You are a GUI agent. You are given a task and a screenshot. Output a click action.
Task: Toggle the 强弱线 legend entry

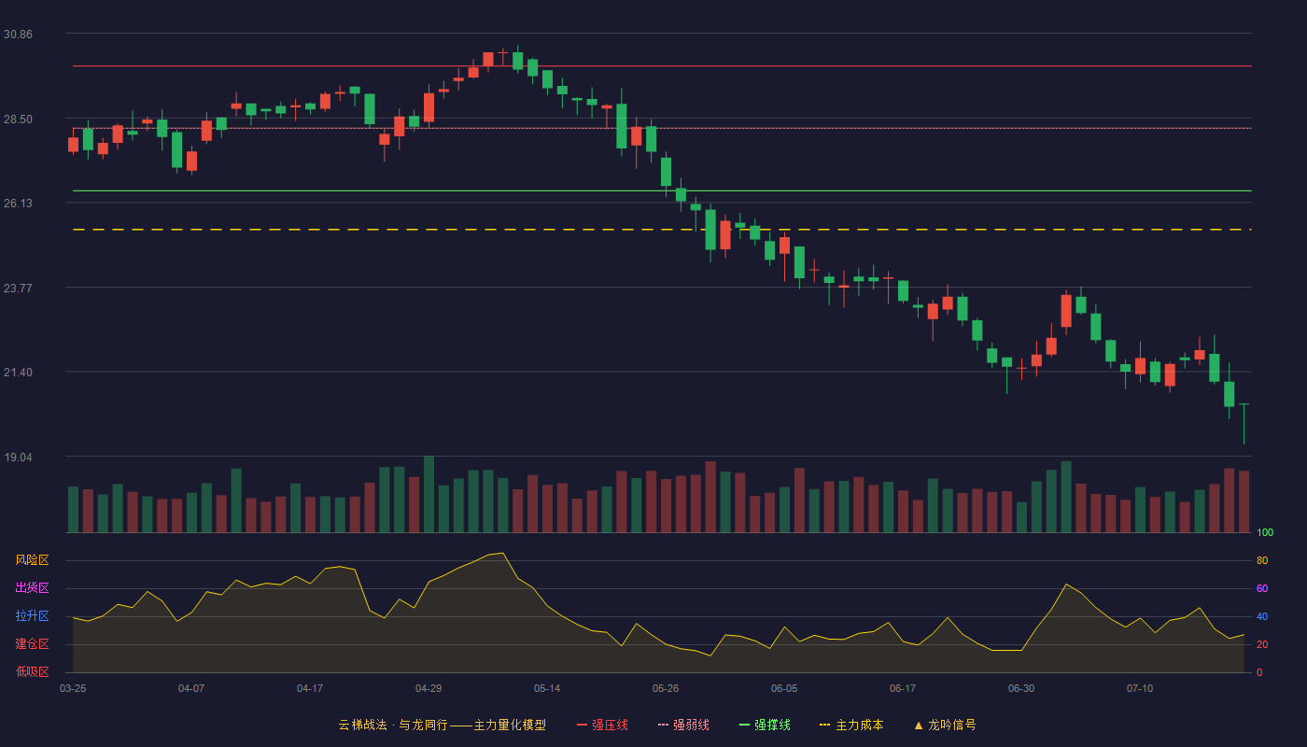[683, 725]
